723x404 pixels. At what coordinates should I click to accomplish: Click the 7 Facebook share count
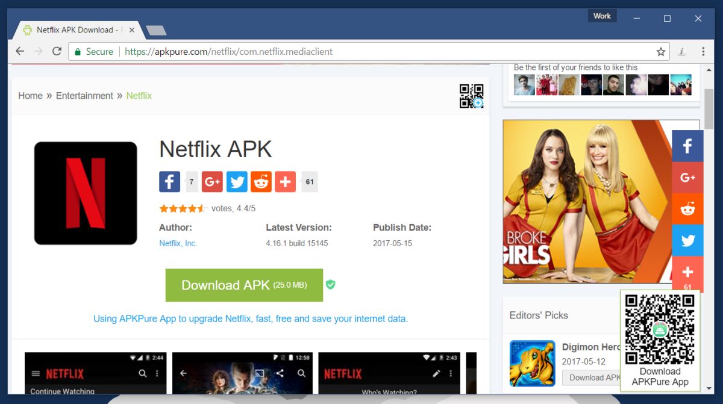(192, 182)
